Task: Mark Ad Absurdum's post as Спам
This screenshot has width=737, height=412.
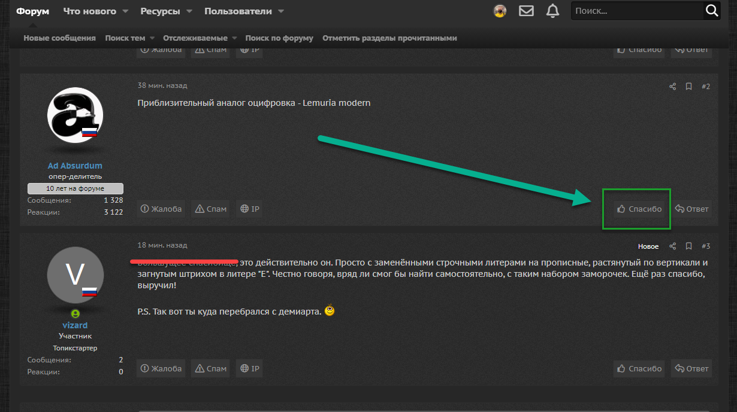Action: (210, 209)
